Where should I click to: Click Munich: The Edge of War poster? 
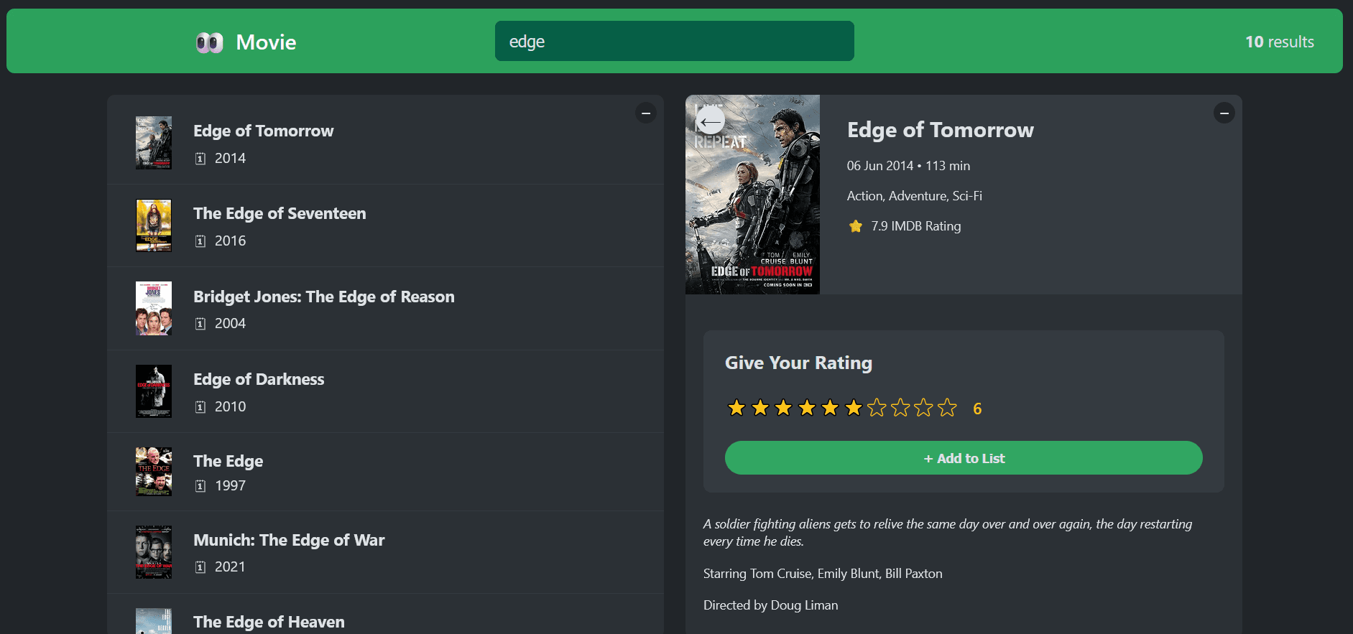click(154, 552)
